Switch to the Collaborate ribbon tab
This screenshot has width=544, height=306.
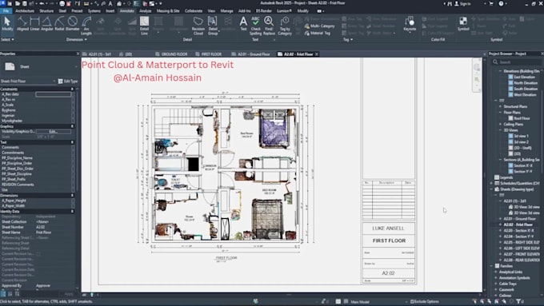(x=194, y=10)
